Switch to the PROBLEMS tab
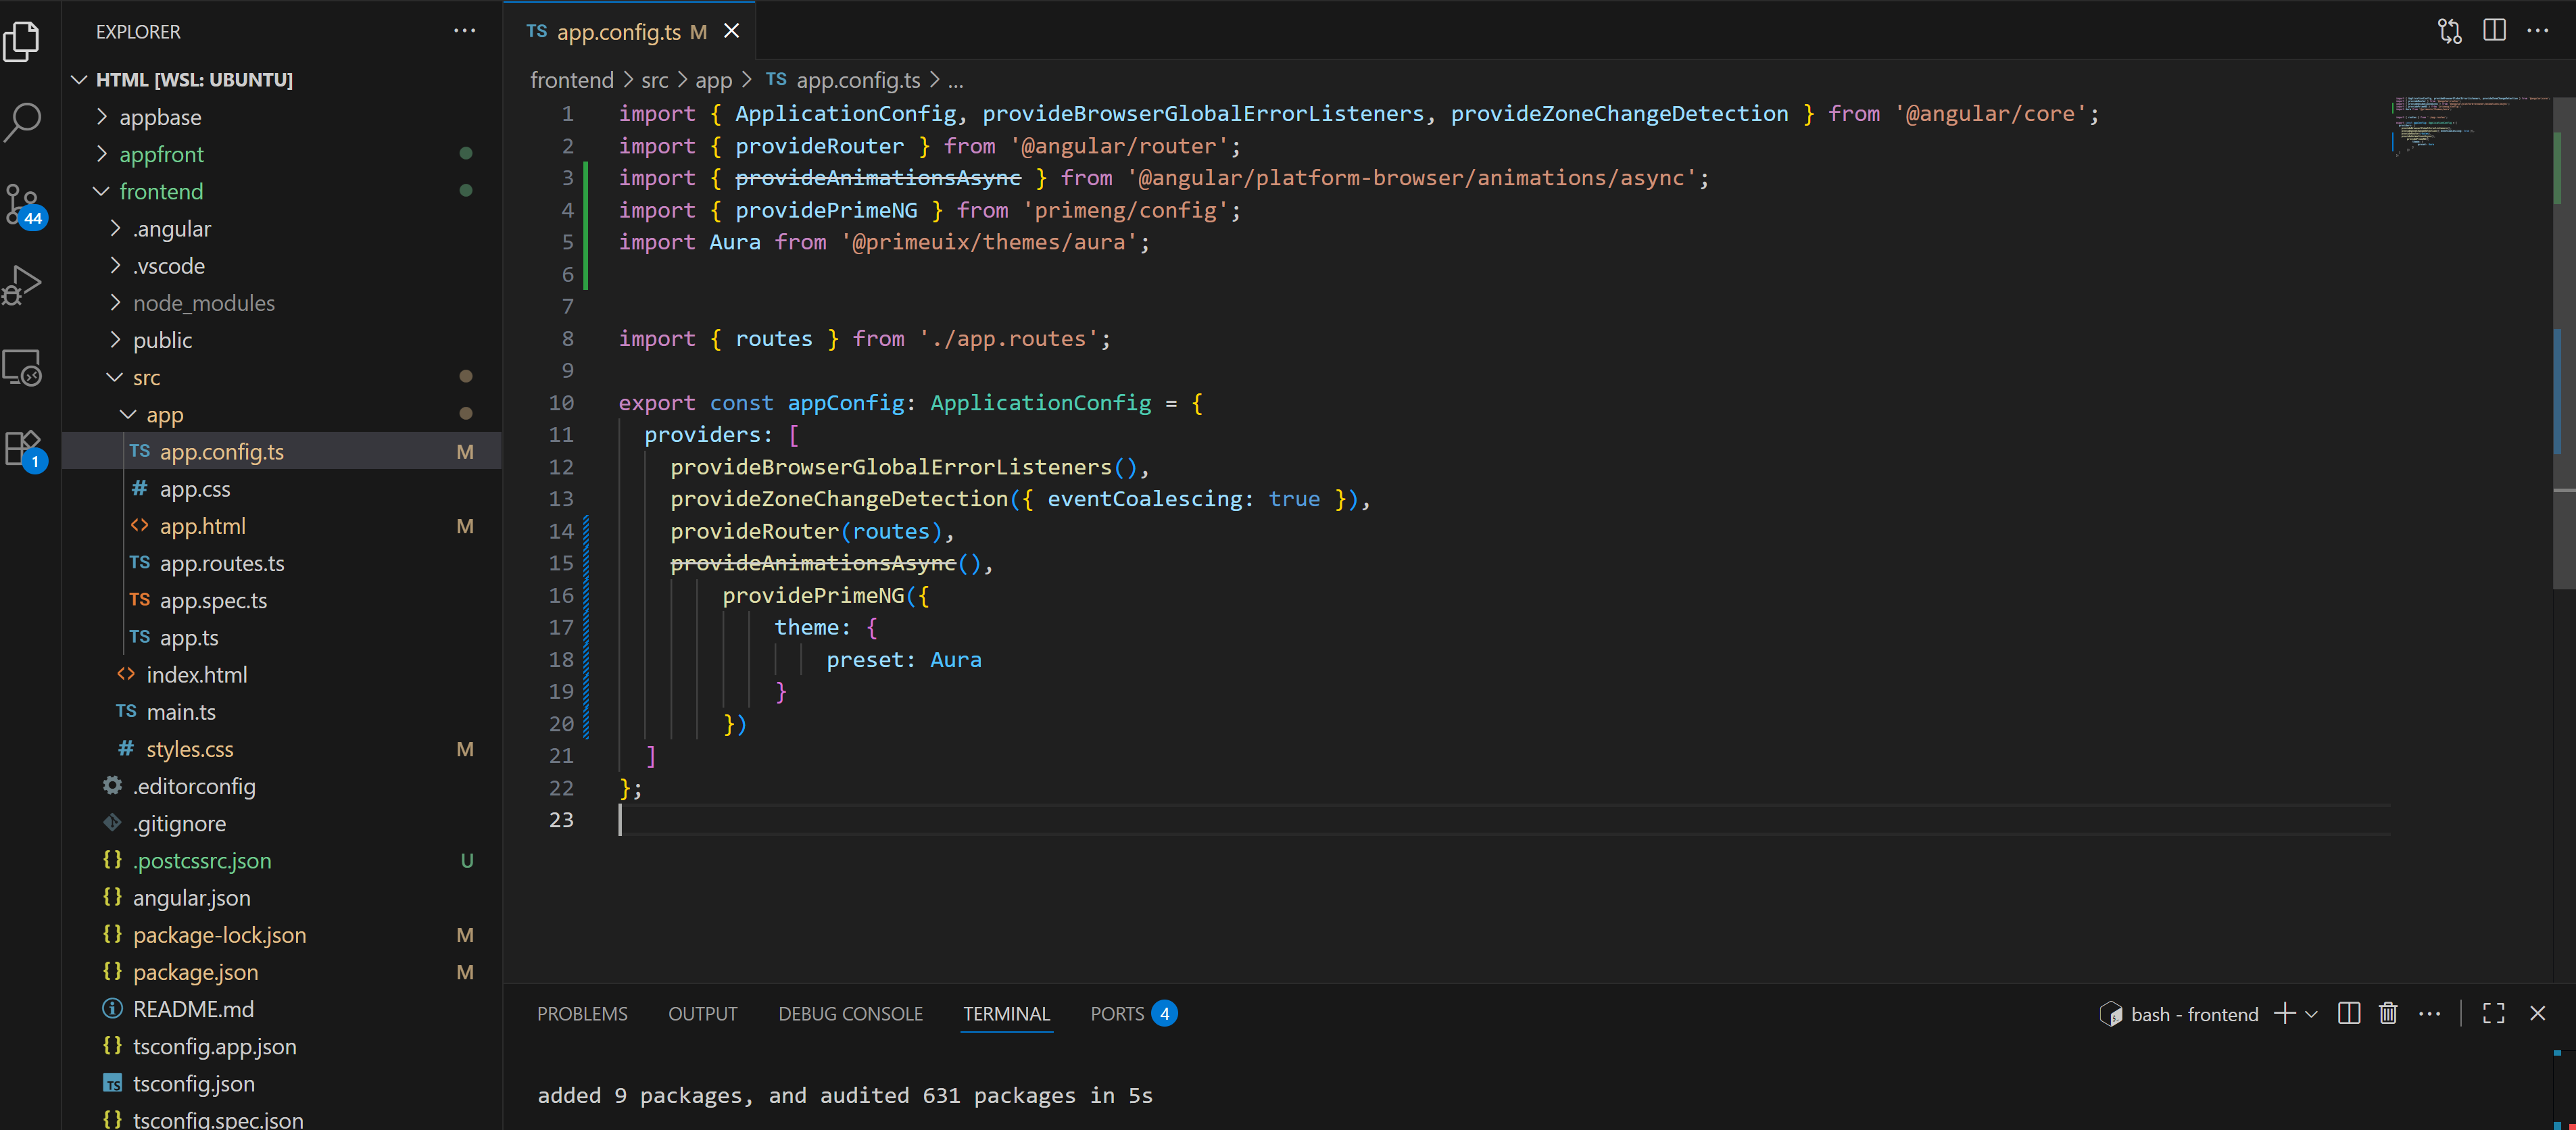2576x1130 pixels. click(x=582, y=1014)
